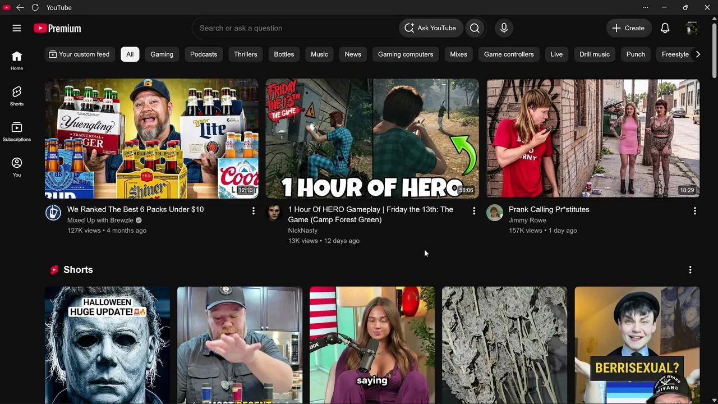
Task: Open the NickNasty channel avatar
Action: (x=274, y=212)
